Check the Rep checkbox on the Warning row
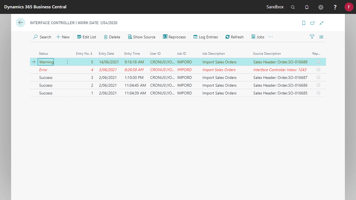Image resolution: width=356 pixels, height=200 pixels. 318,62
